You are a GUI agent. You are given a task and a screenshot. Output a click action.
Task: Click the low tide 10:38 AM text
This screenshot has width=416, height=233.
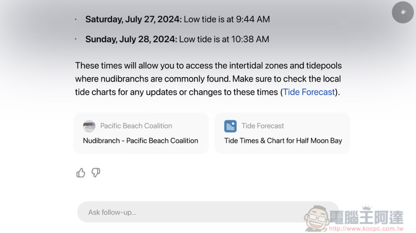[224, 39]
